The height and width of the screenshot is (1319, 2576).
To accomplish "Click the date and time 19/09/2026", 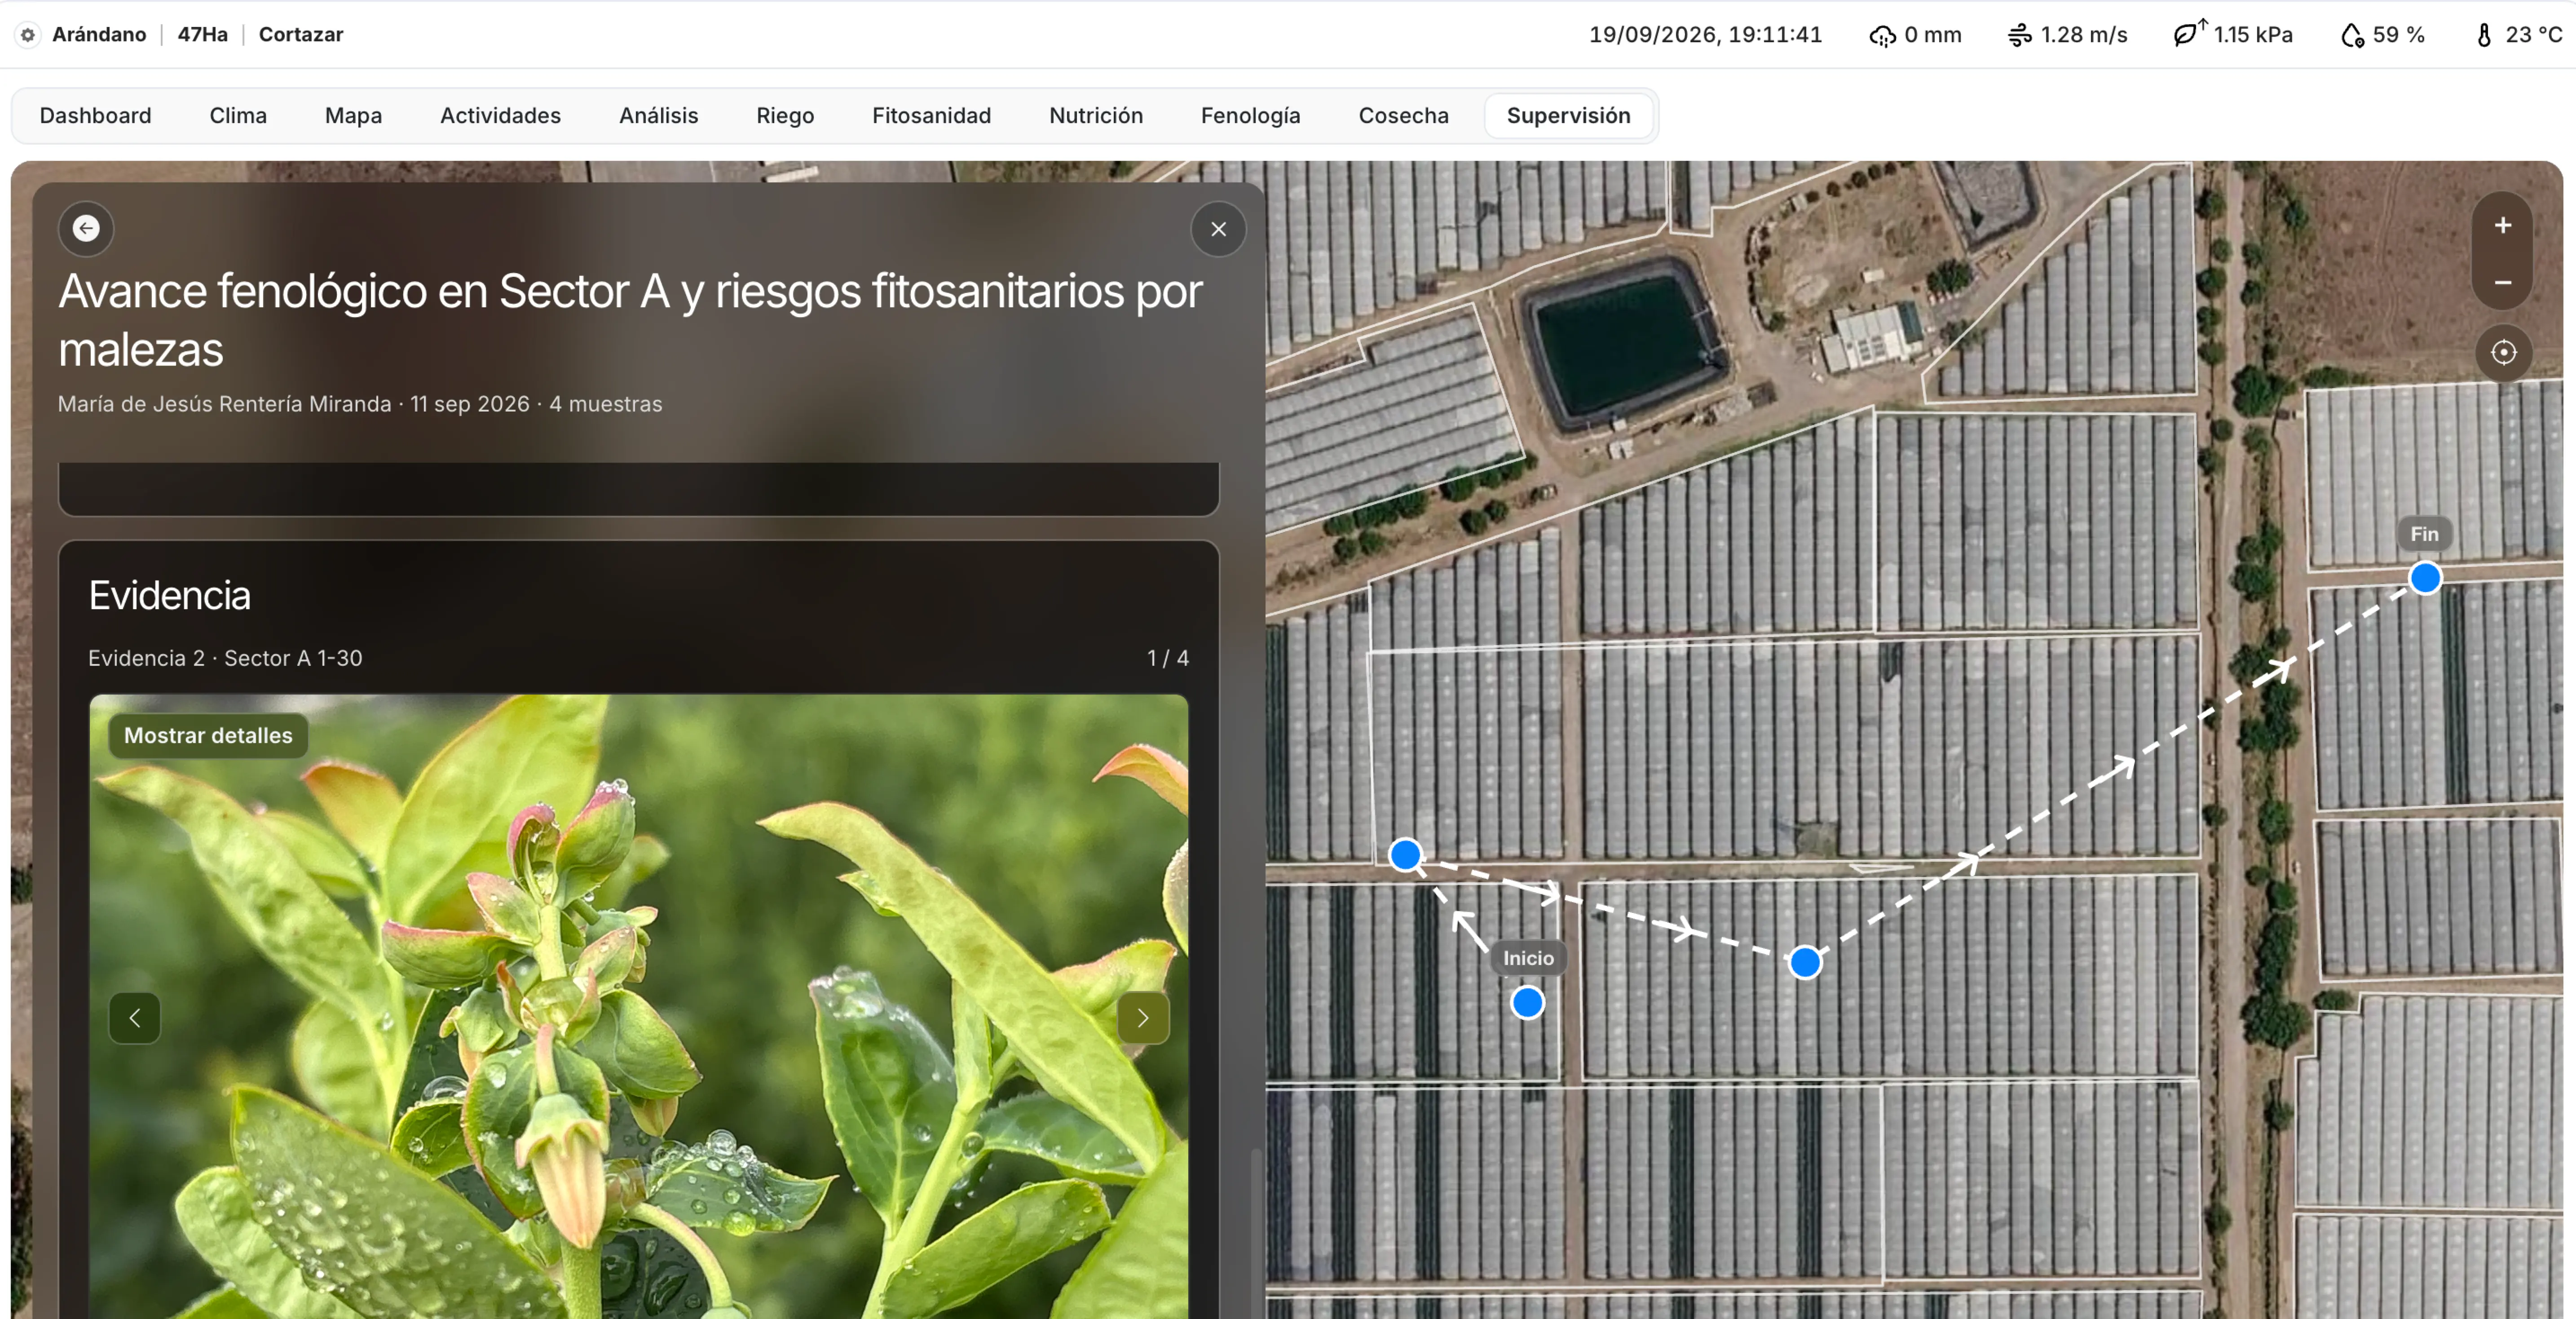I will point(1705,35).
